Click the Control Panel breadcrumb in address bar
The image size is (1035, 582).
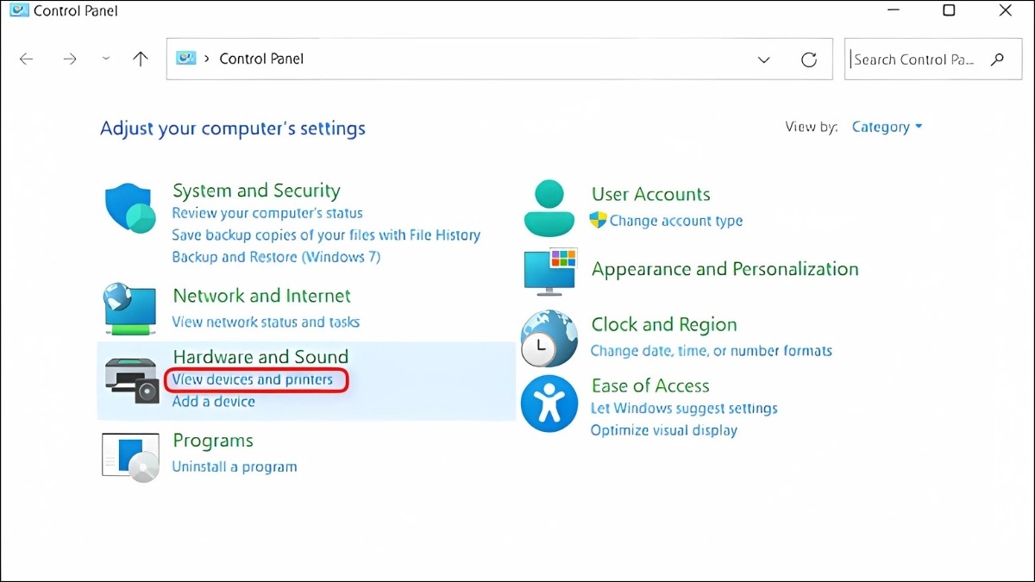(262, 59)
